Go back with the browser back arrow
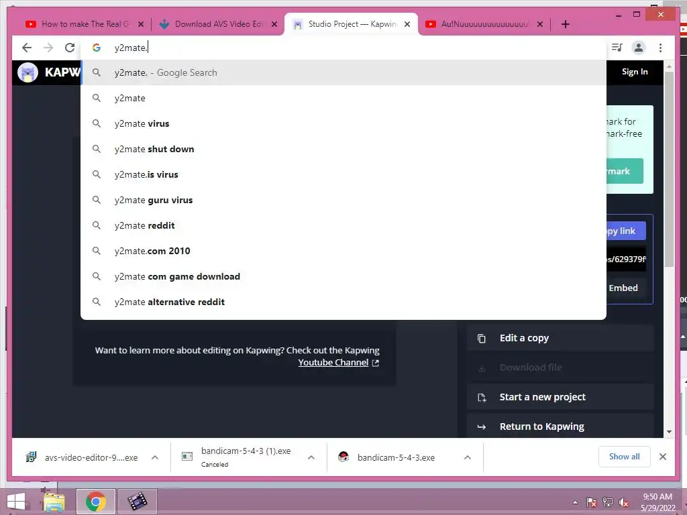Screen dimensions: 687x515 tap(27, 48)
